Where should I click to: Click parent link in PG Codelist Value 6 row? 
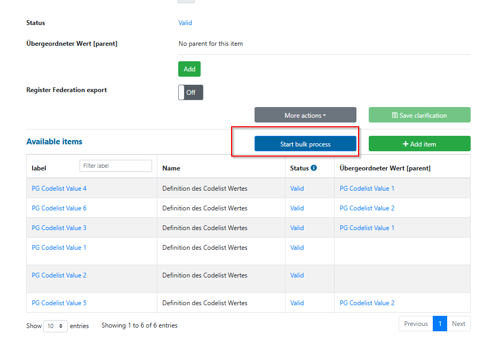(367, 208)
